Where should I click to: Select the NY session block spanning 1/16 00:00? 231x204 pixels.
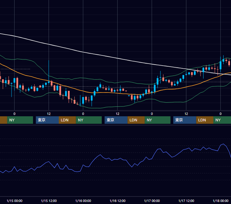click(89, 120)
